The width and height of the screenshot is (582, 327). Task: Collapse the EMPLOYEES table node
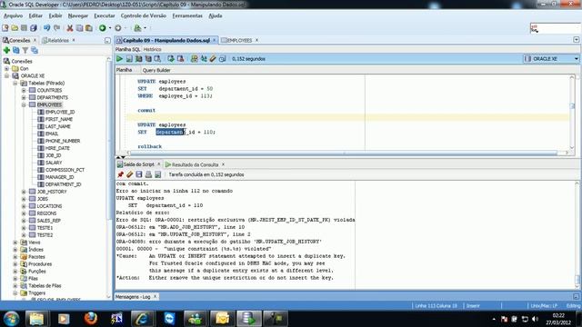24,105
